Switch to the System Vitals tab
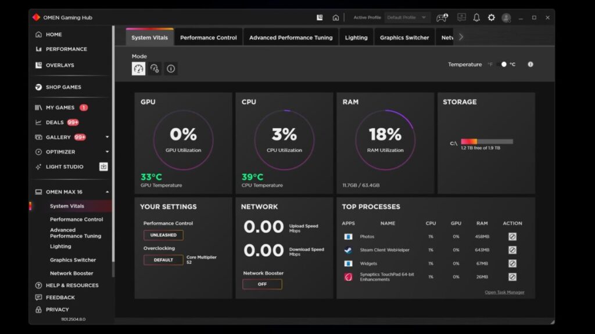 [149, 38]
